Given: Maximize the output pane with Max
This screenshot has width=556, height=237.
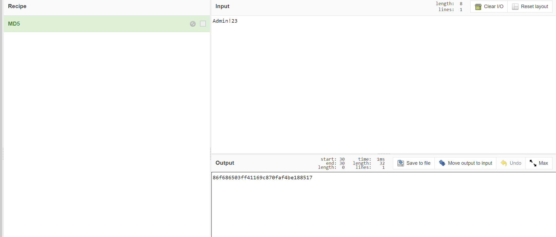Looking at the screenshot, I should [539, 163].
